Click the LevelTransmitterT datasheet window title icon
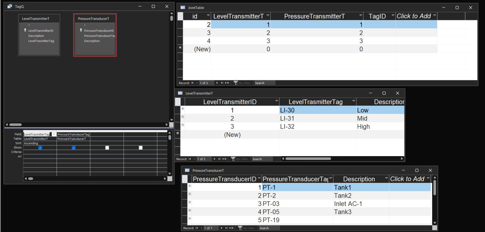485x232 pixels. coord(180,93)
